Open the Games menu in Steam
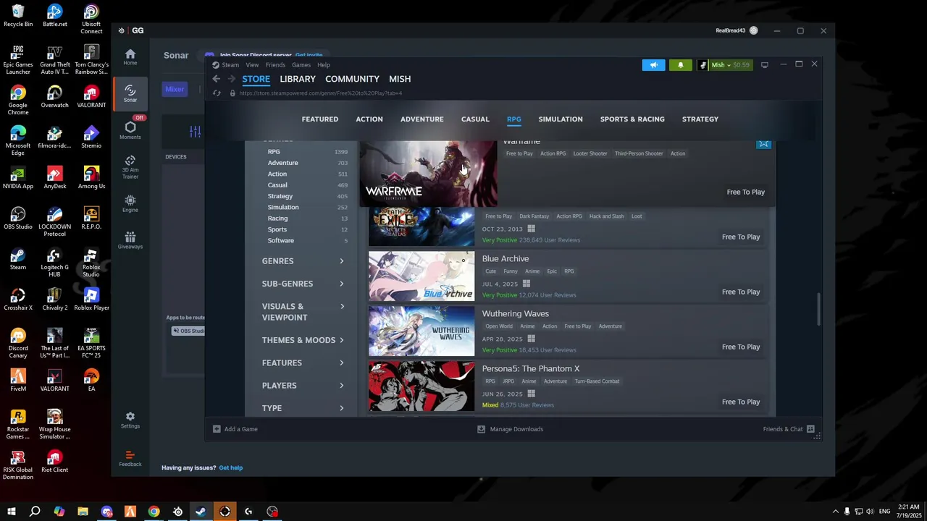This screenshot has width=927, height=521. pyautogui.click(x=301, y=65)
